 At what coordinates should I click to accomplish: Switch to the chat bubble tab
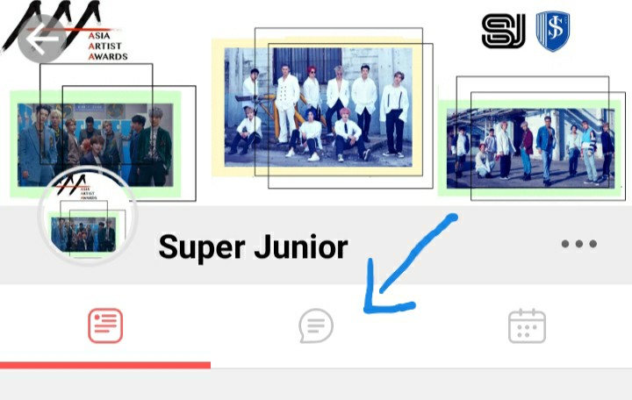[x=316, y=325]
